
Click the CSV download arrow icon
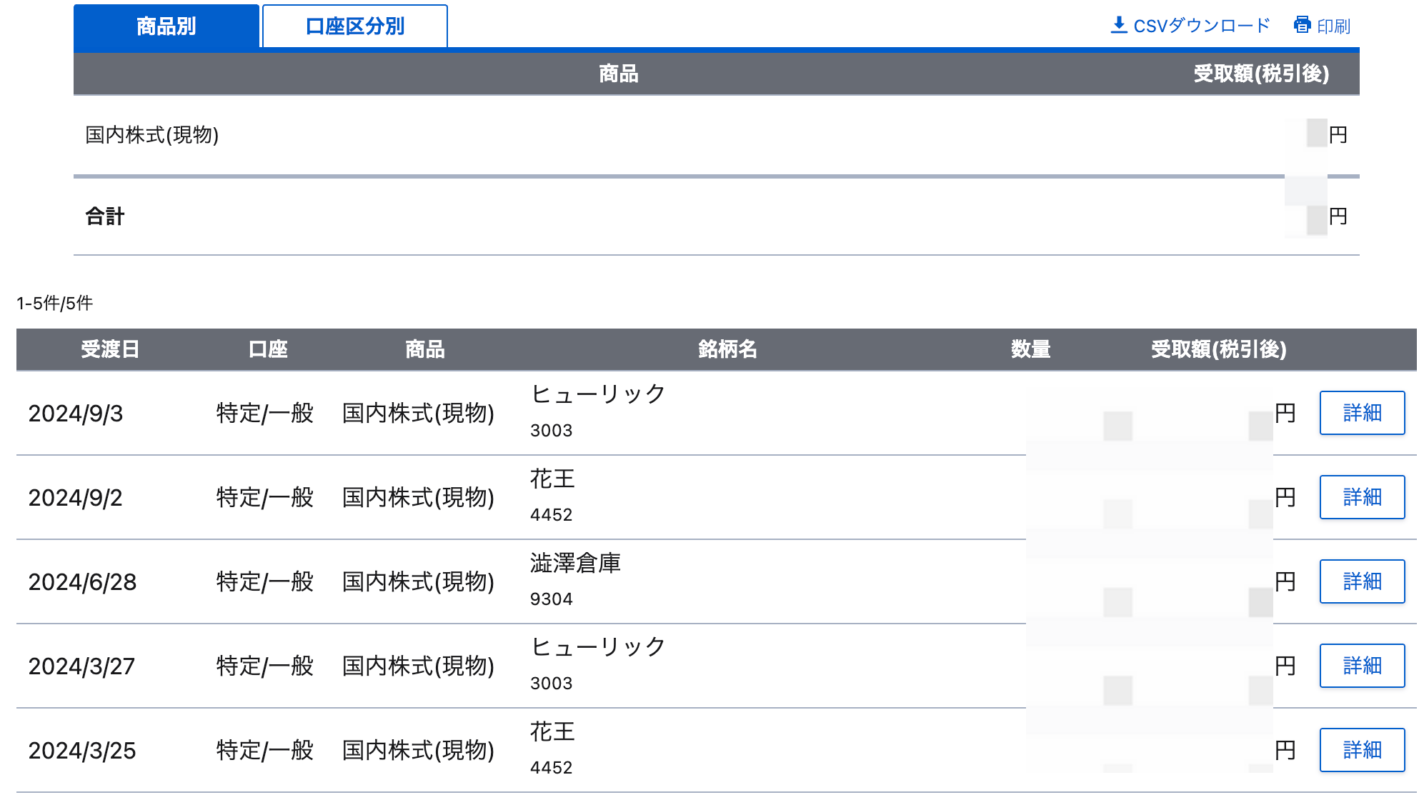tap(1119, 25)
